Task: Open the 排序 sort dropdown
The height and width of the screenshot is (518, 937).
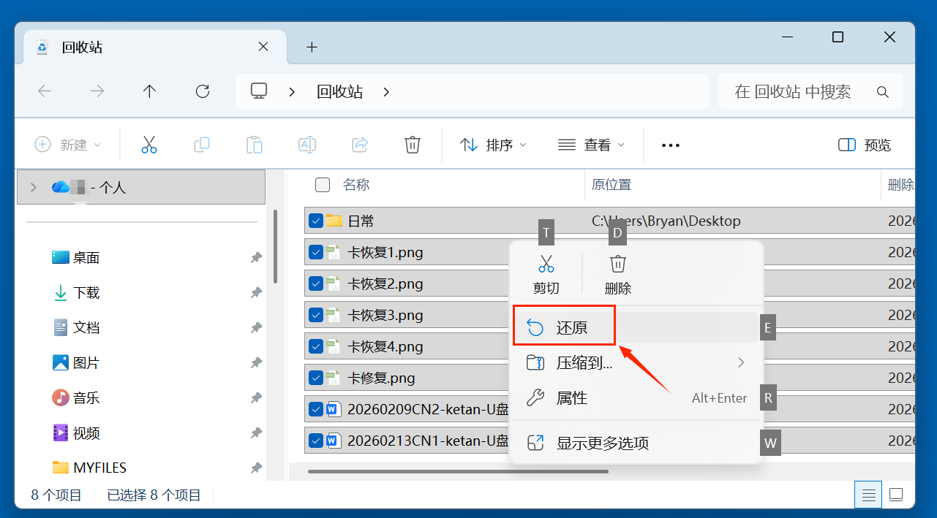Action: pos(493,145)
